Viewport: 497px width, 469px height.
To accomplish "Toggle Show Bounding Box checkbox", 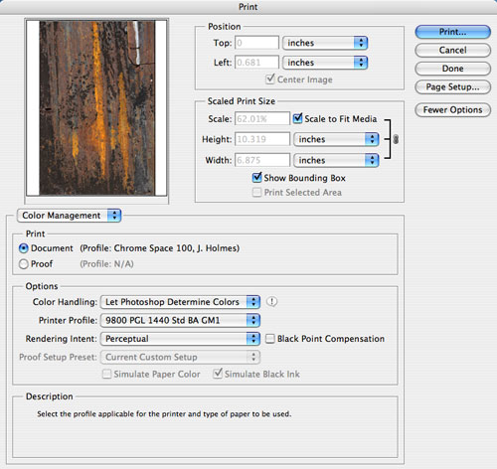I will (x=257, y=178).
